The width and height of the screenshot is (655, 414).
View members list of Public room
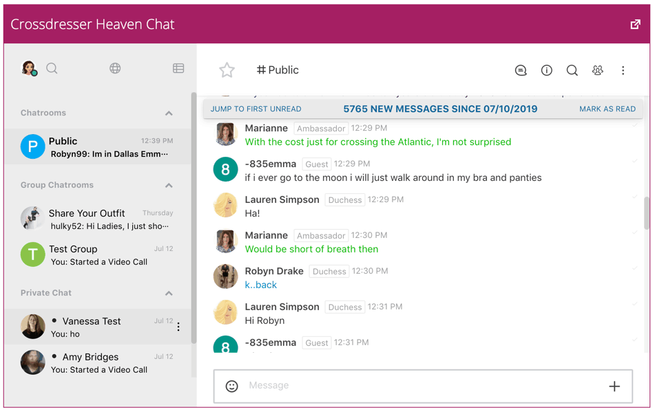click(x=598, y=70)
